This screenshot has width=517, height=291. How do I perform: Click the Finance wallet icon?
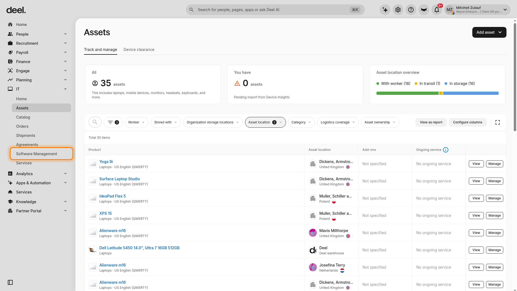click(10, 61)
